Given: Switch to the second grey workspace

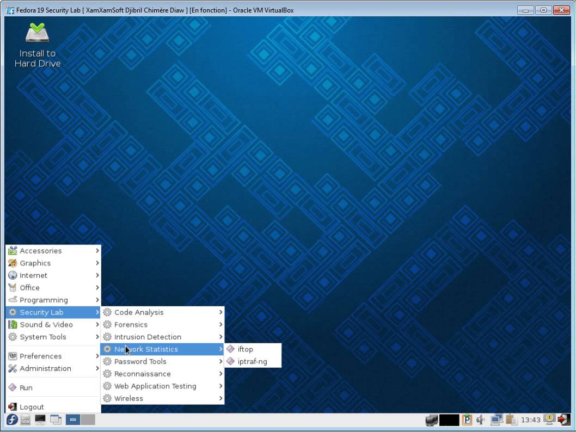Looking at the screenshot, I should [88, 419].
